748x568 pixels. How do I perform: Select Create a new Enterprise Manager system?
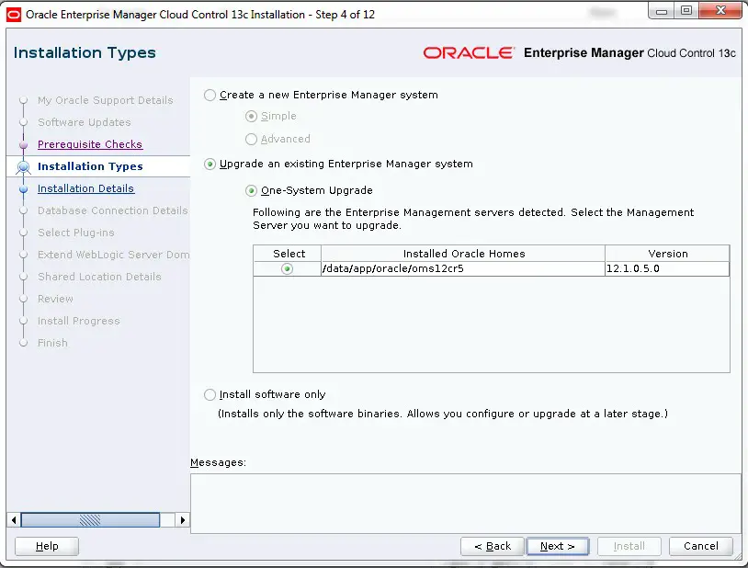(210, 95)
